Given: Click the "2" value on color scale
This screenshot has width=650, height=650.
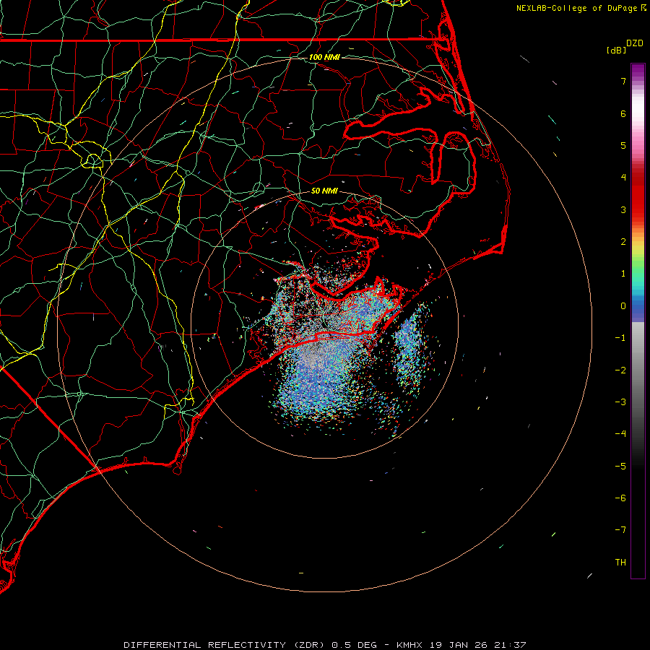Looking at the screenshot, I should click(x=623, y=242).
